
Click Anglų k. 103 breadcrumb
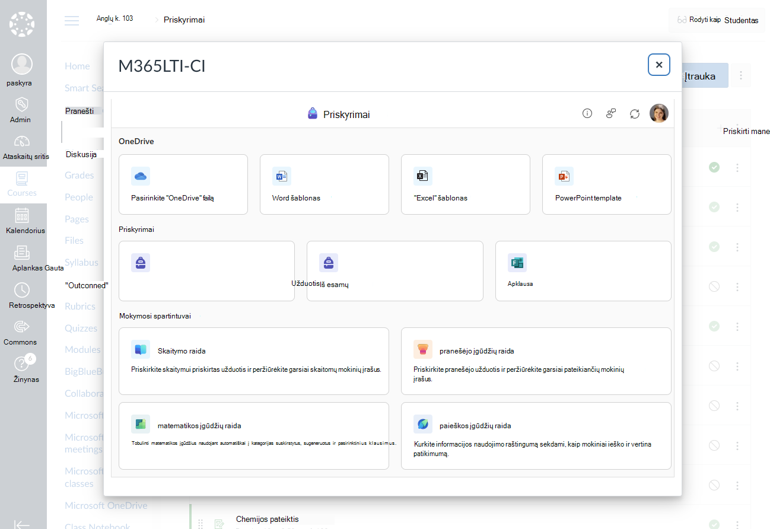(115, 19)
